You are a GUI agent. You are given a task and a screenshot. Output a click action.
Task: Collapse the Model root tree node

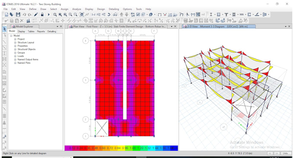[x=11, y=35]
